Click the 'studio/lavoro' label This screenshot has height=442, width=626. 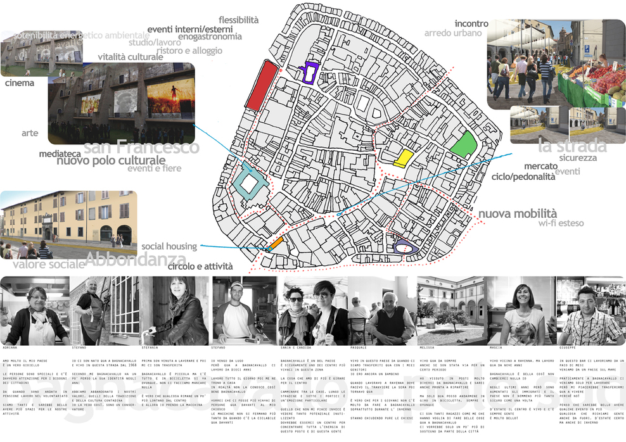click(155, 42)
